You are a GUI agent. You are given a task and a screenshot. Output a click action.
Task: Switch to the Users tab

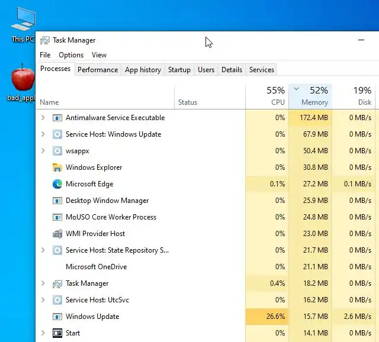pyautogui.click(x=206, y=70)
